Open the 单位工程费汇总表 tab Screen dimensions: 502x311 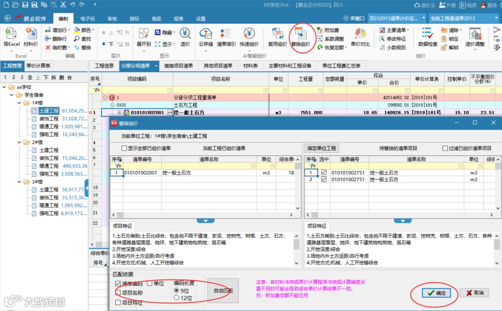tap(341, 66)
